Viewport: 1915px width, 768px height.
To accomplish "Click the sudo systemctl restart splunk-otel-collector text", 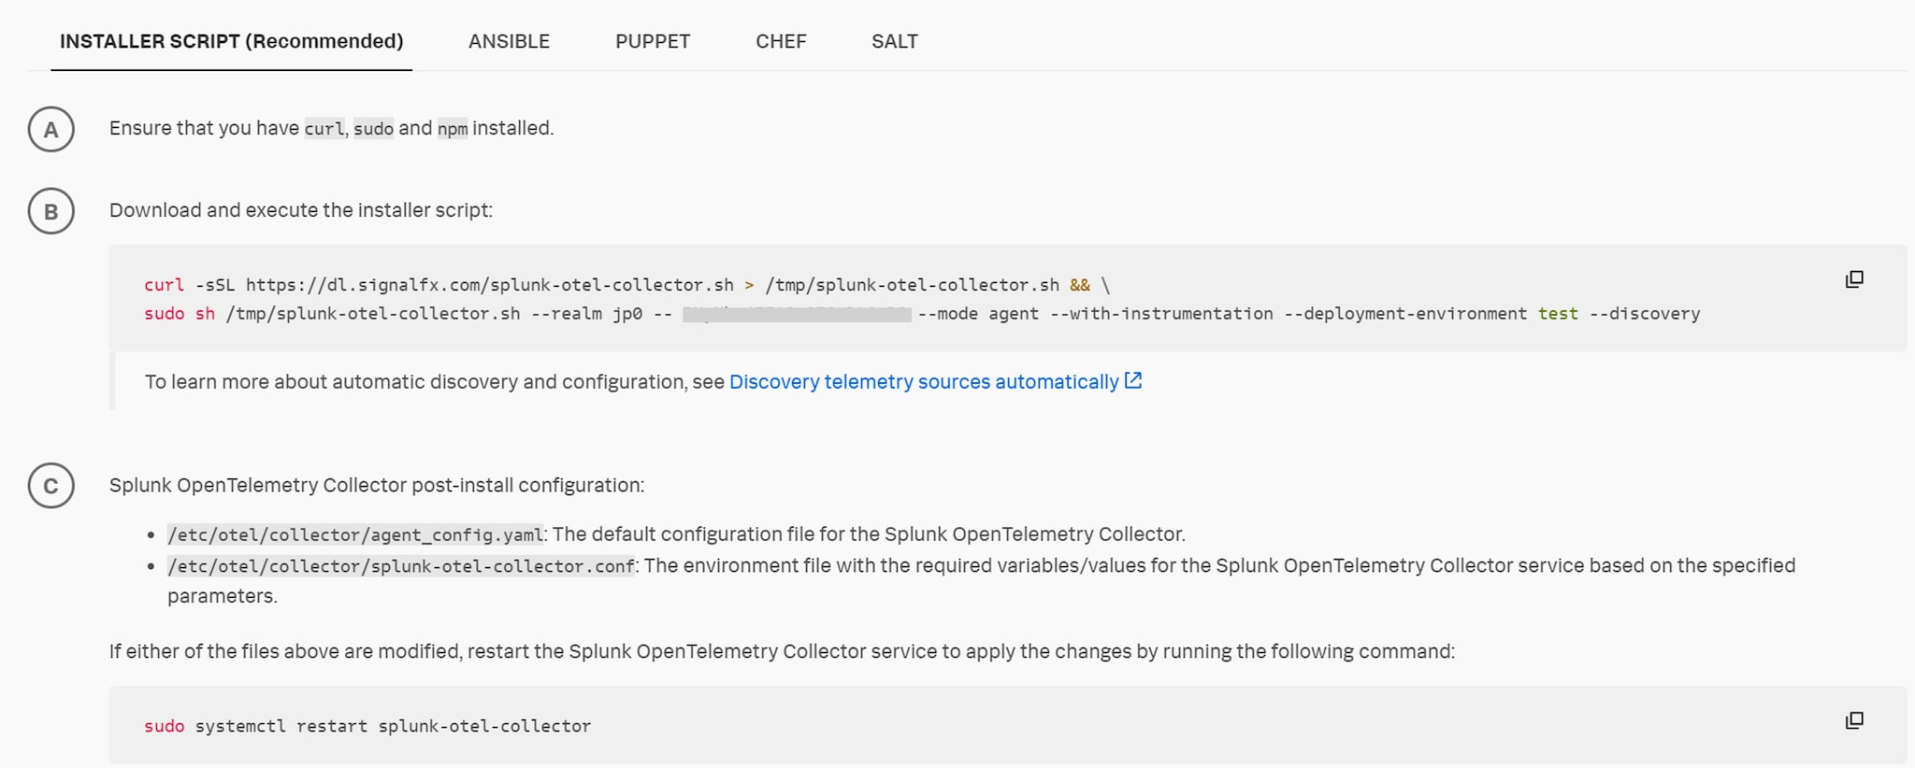I will [367, 726].
